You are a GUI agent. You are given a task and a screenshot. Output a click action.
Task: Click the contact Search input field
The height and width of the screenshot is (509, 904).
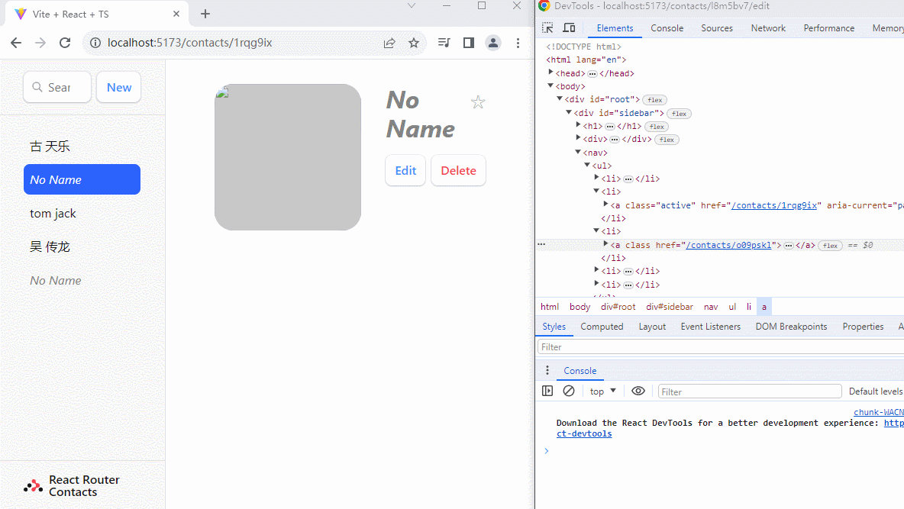coord(58,87)
